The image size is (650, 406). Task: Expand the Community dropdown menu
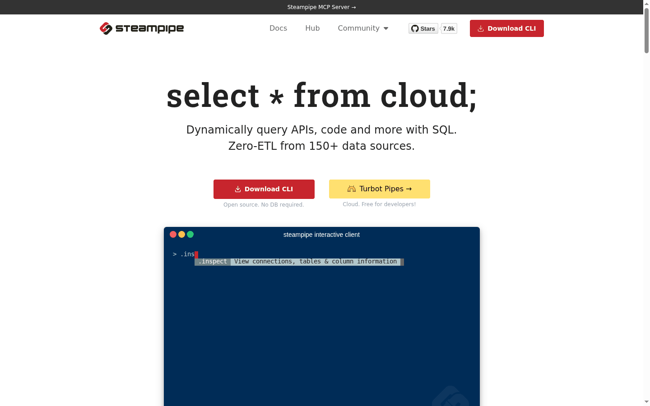click(x=363, y=28)
